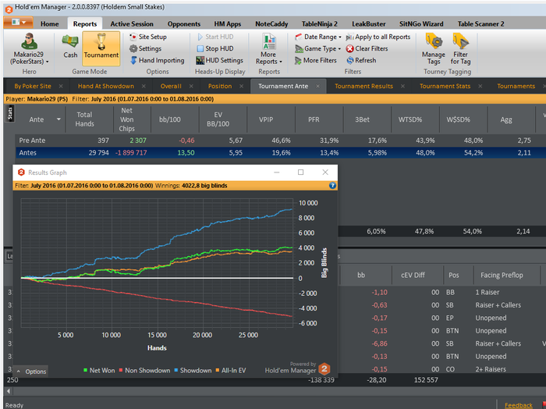
Task: Open Game Type filter dropdown
Action: pos(318,48)
